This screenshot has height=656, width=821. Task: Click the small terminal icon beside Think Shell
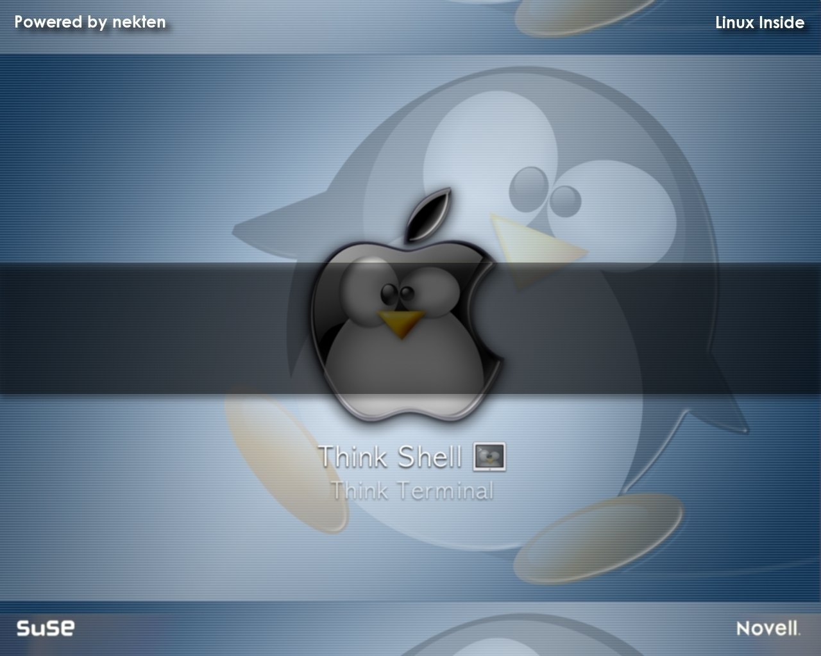489,457
